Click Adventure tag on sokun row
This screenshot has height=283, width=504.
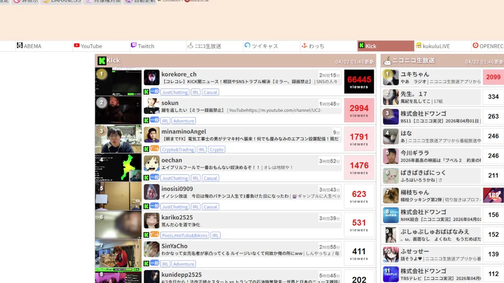(183, 121)
